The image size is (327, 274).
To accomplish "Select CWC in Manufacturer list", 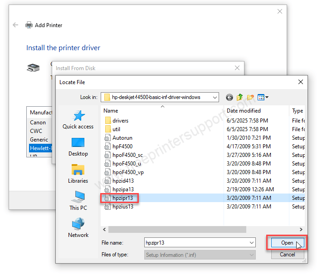I will (x=36, y=131).
